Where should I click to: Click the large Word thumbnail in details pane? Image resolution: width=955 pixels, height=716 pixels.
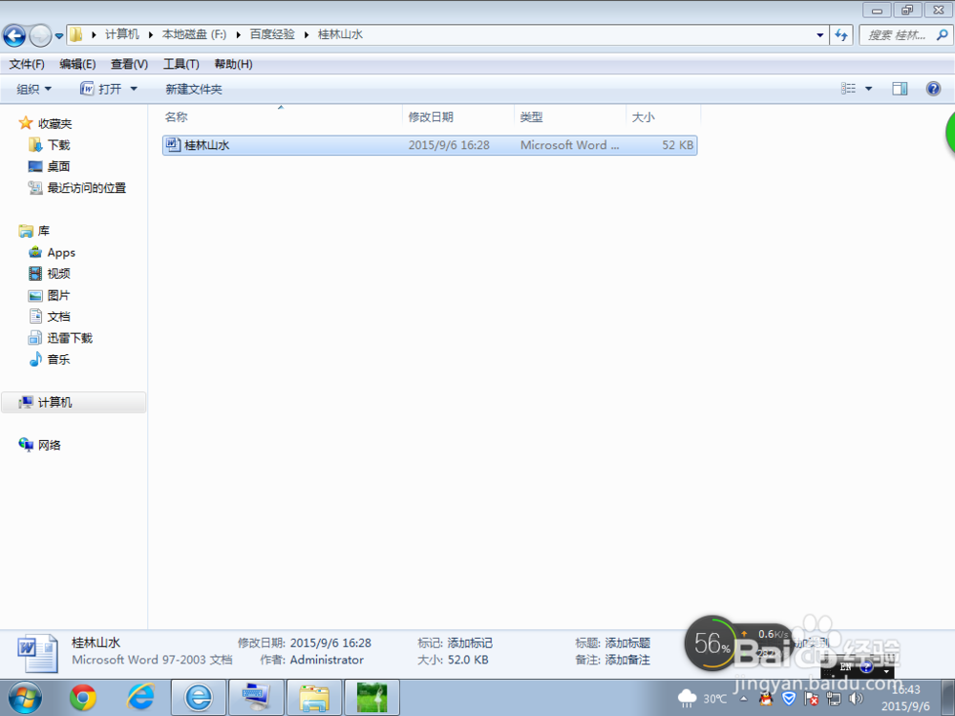pos(38,653)
